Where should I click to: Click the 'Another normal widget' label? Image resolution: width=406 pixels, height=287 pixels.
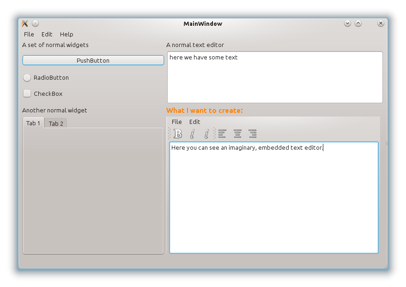tap(55, 110)
